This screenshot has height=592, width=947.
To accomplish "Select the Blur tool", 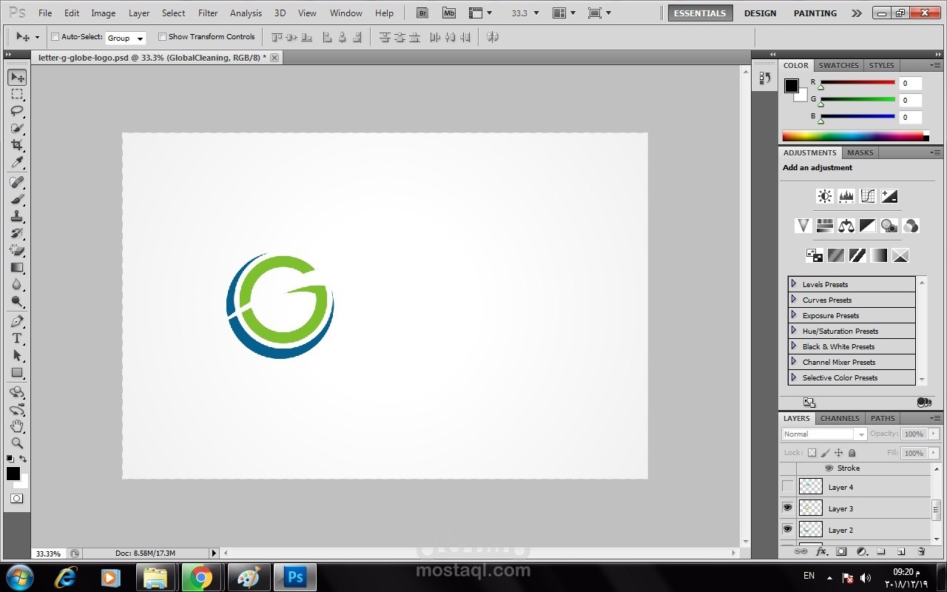I will tap(17, 284).
